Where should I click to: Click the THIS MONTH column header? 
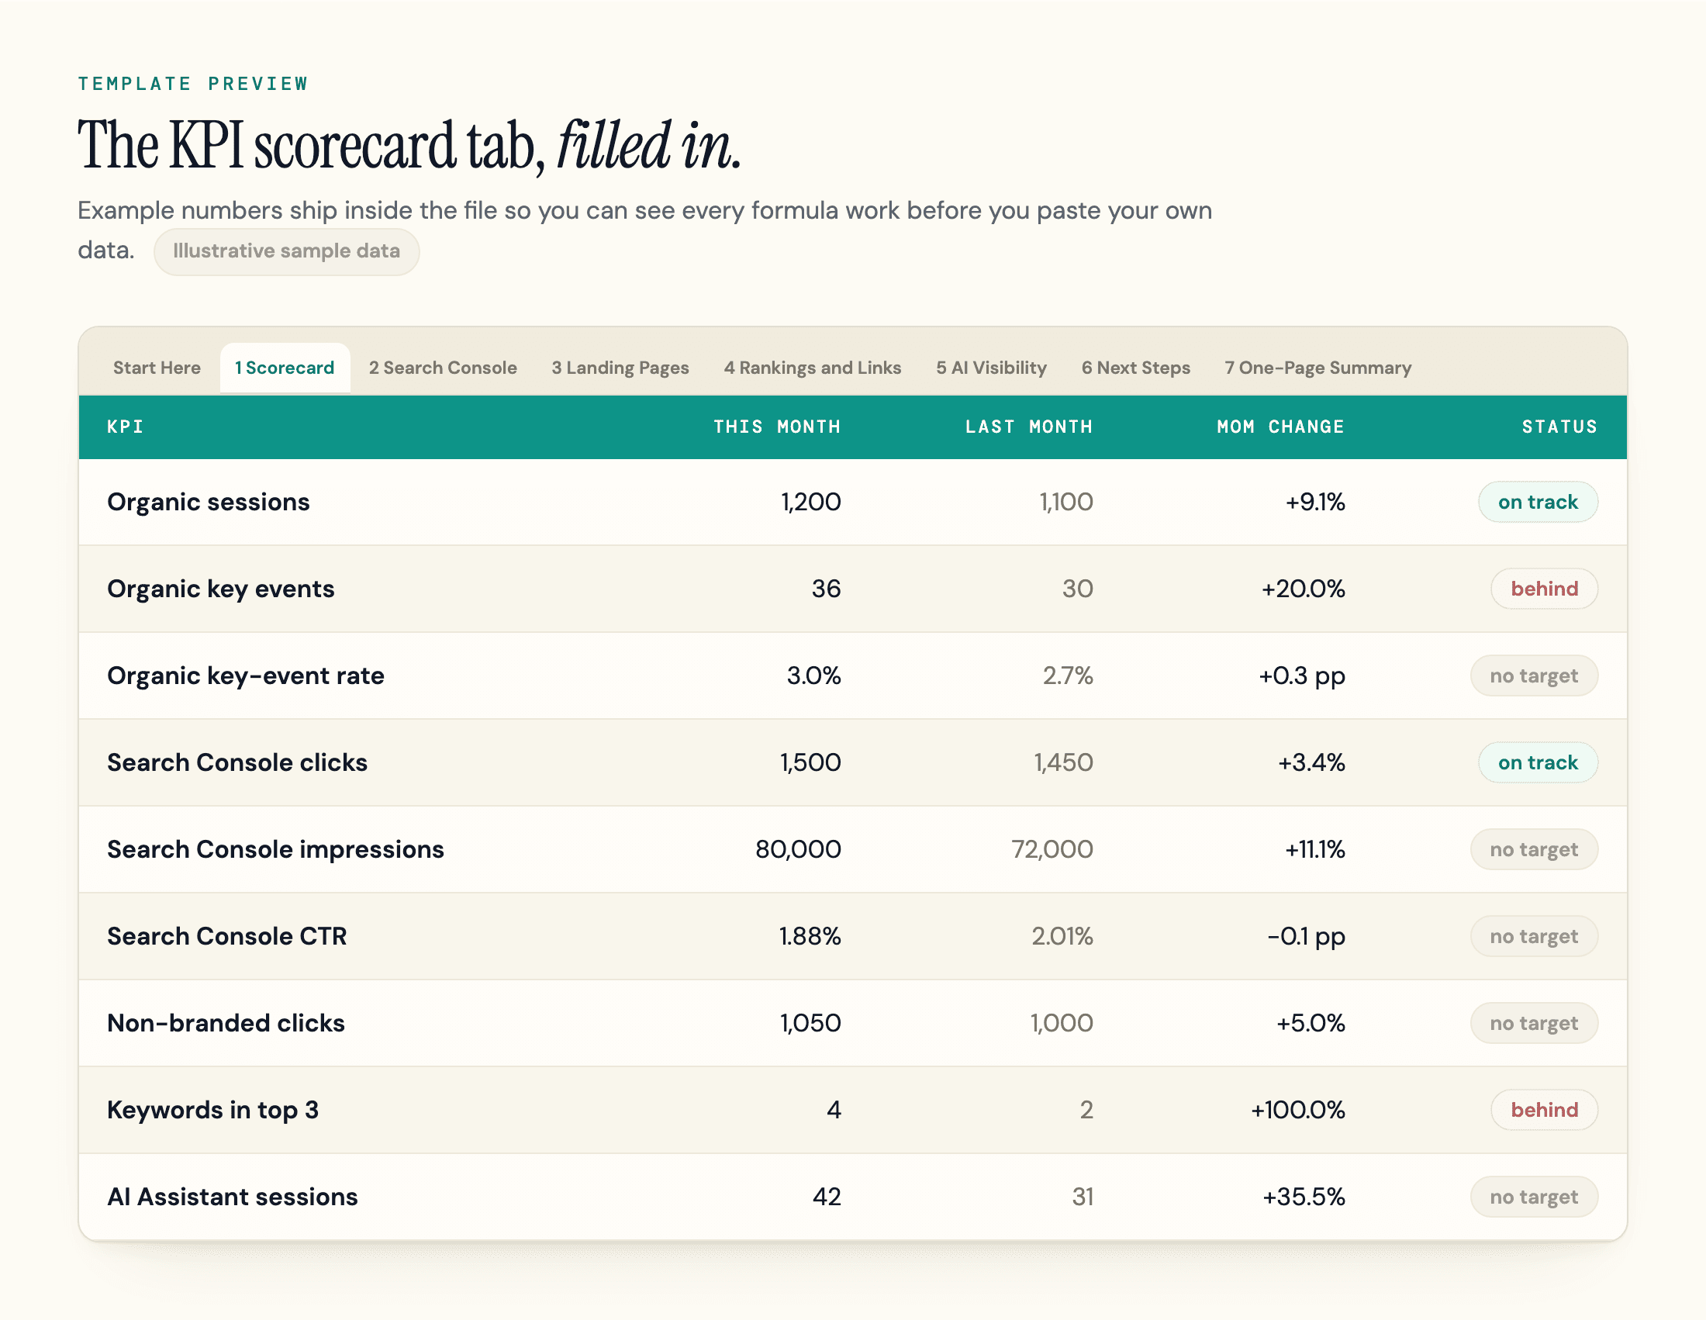point(777,427)
